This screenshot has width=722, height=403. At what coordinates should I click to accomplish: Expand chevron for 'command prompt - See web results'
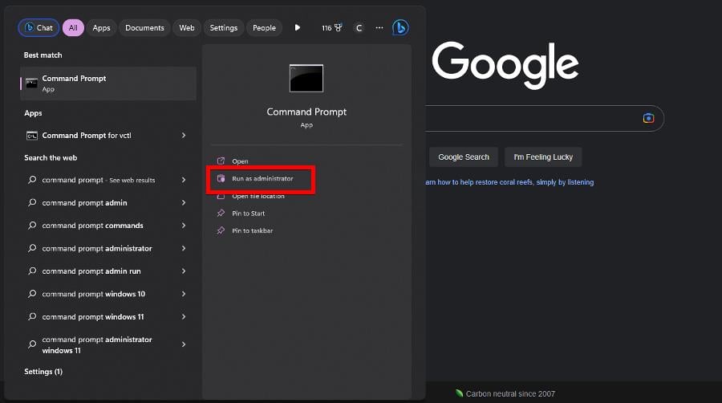(x=183, y=180)
